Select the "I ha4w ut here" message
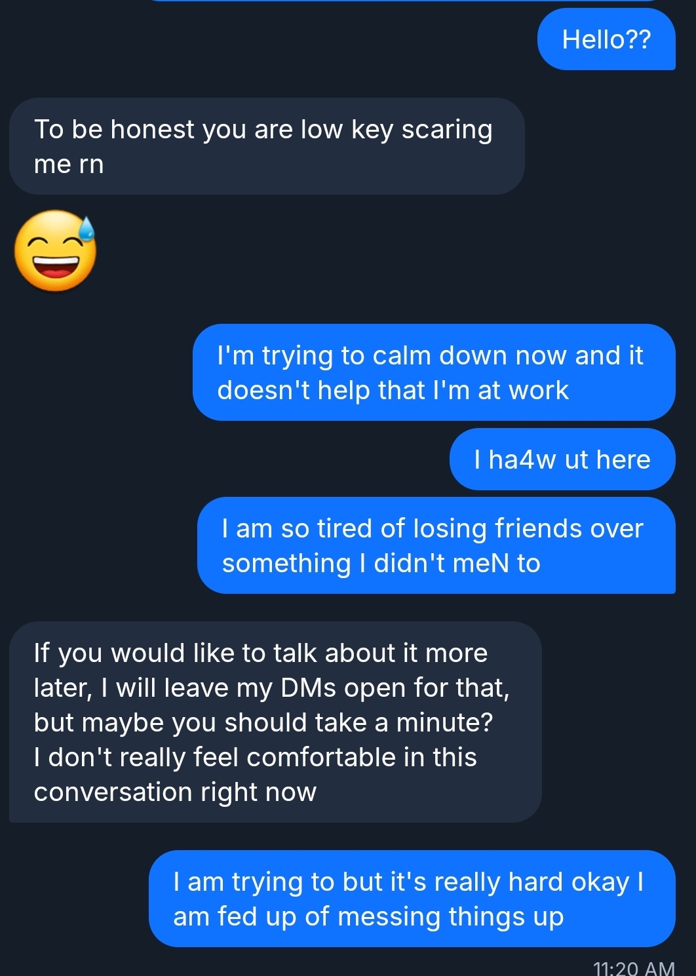The height and width of the screenshot is (976, 696). pyautogui.click(x=562, y=459)
